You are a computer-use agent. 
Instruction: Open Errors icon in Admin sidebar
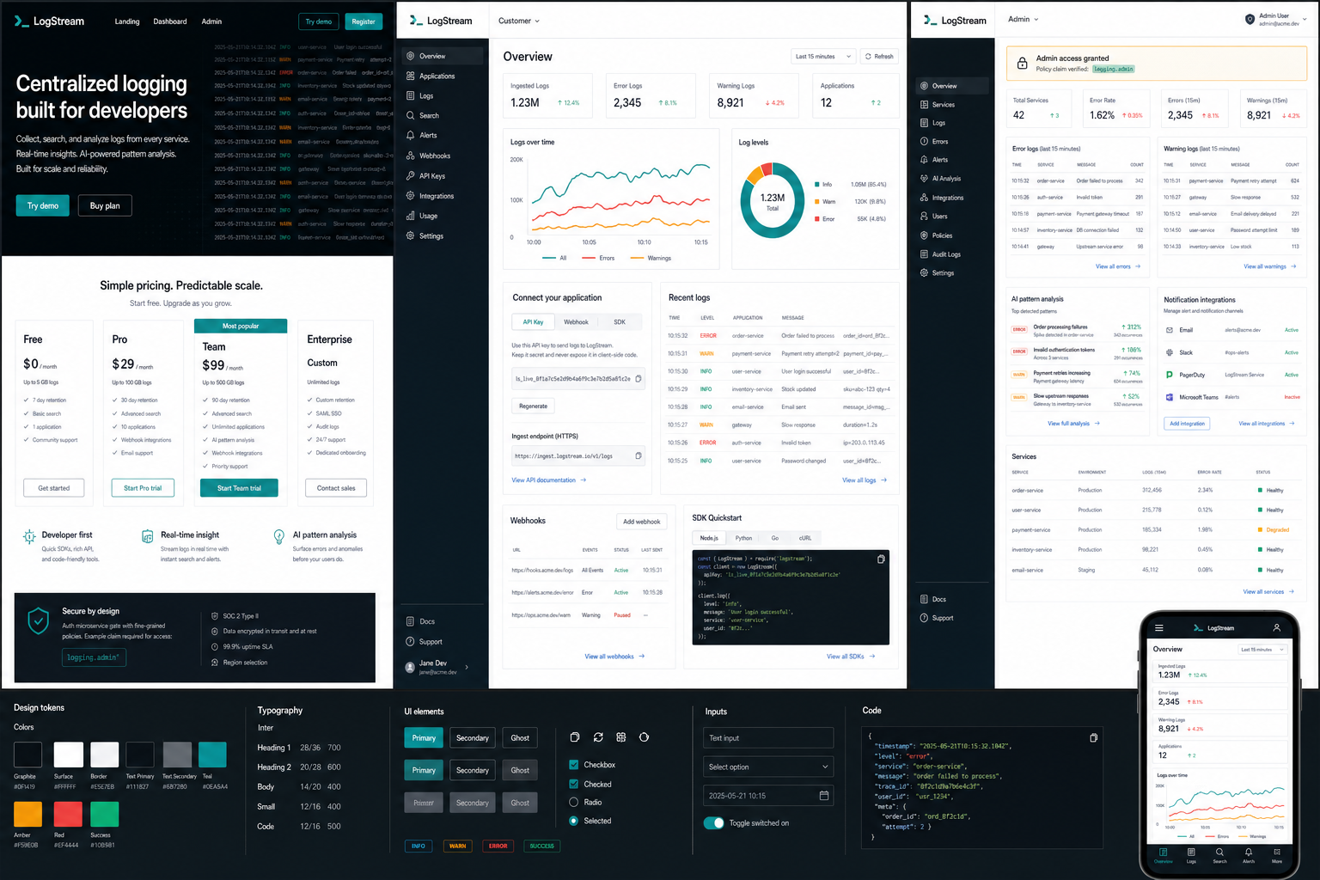[924, 141]
